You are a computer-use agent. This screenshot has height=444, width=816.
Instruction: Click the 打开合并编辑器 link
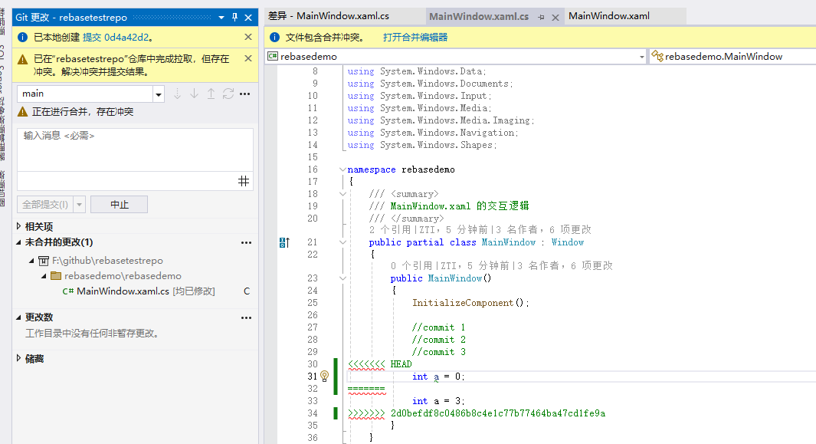click(x=415, y=37)
